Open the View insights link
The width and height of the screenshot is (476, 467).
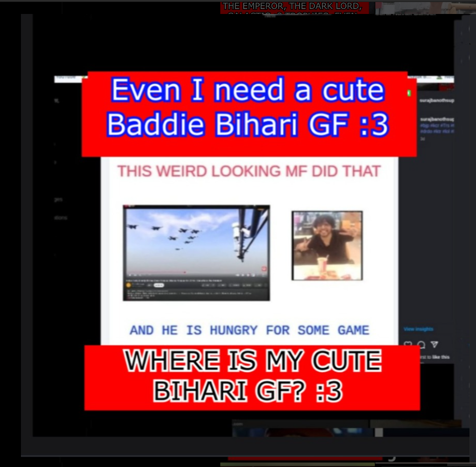click(x=418, y=329)
